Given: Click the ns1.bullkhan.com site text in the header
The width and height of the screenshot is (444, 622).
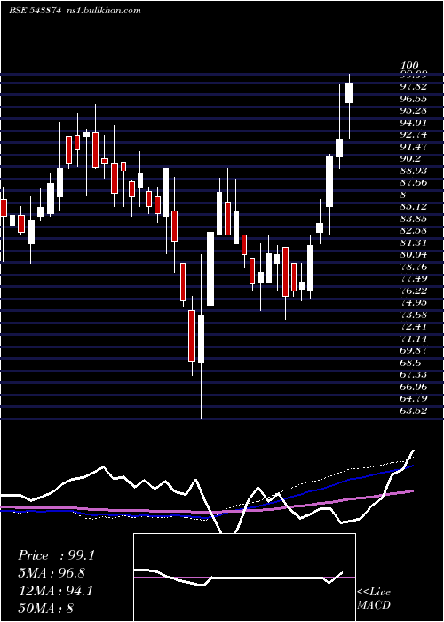Looking at the screenshot, I should coord(104,11).
